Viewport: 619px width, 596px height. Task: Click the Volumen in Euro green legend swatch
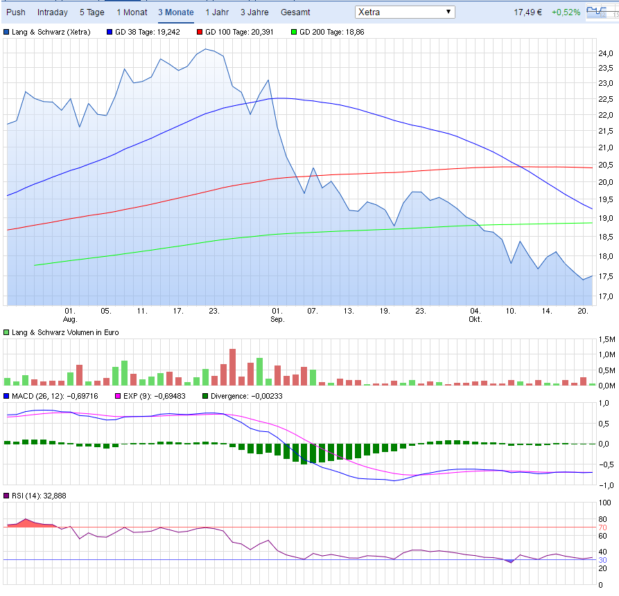tap(6, 332)
